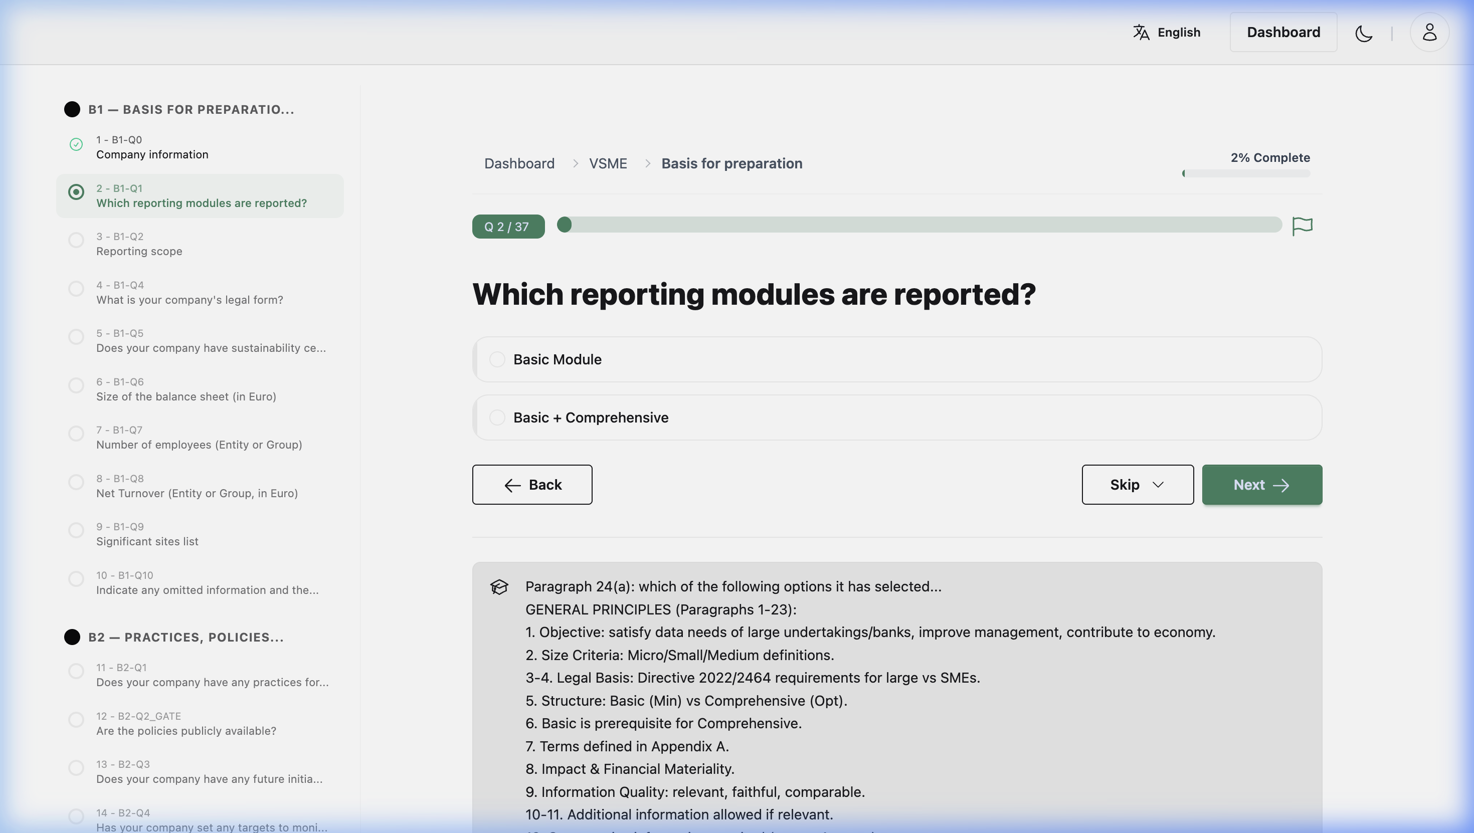
Task: Click the B1 section circle icon
Action: point(72,109)
